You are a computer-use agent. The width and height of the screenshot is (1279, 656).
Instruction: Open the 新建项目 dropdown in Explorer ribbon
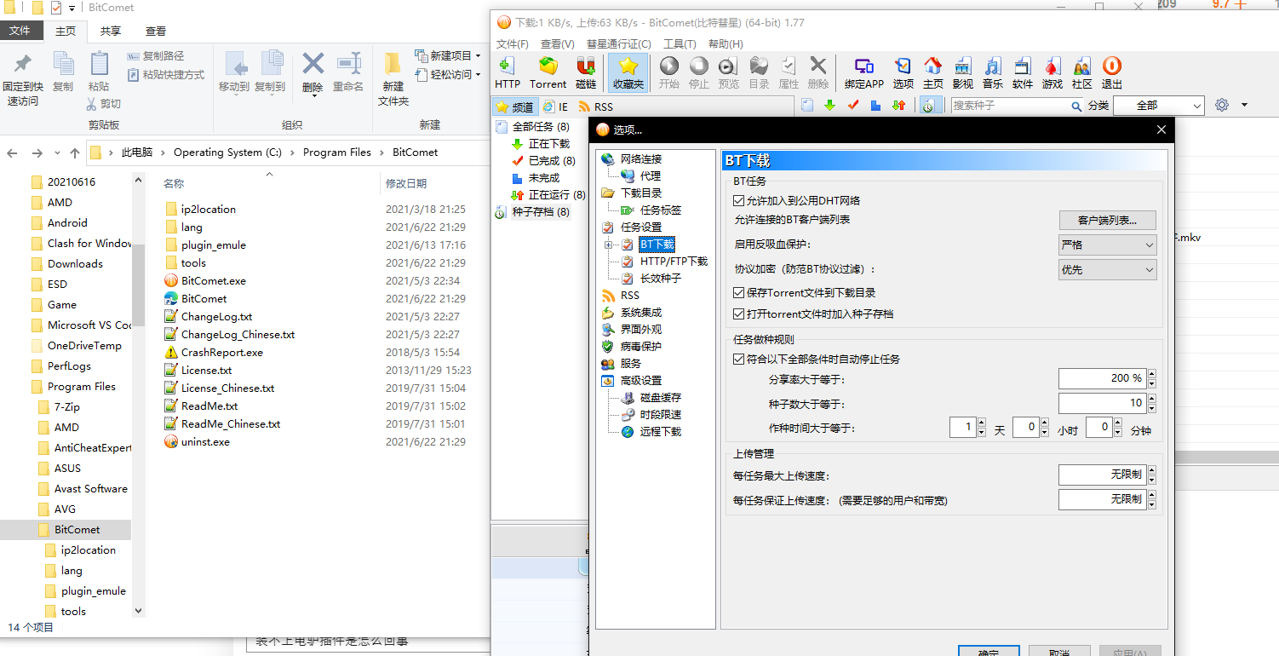pos(448,55)
